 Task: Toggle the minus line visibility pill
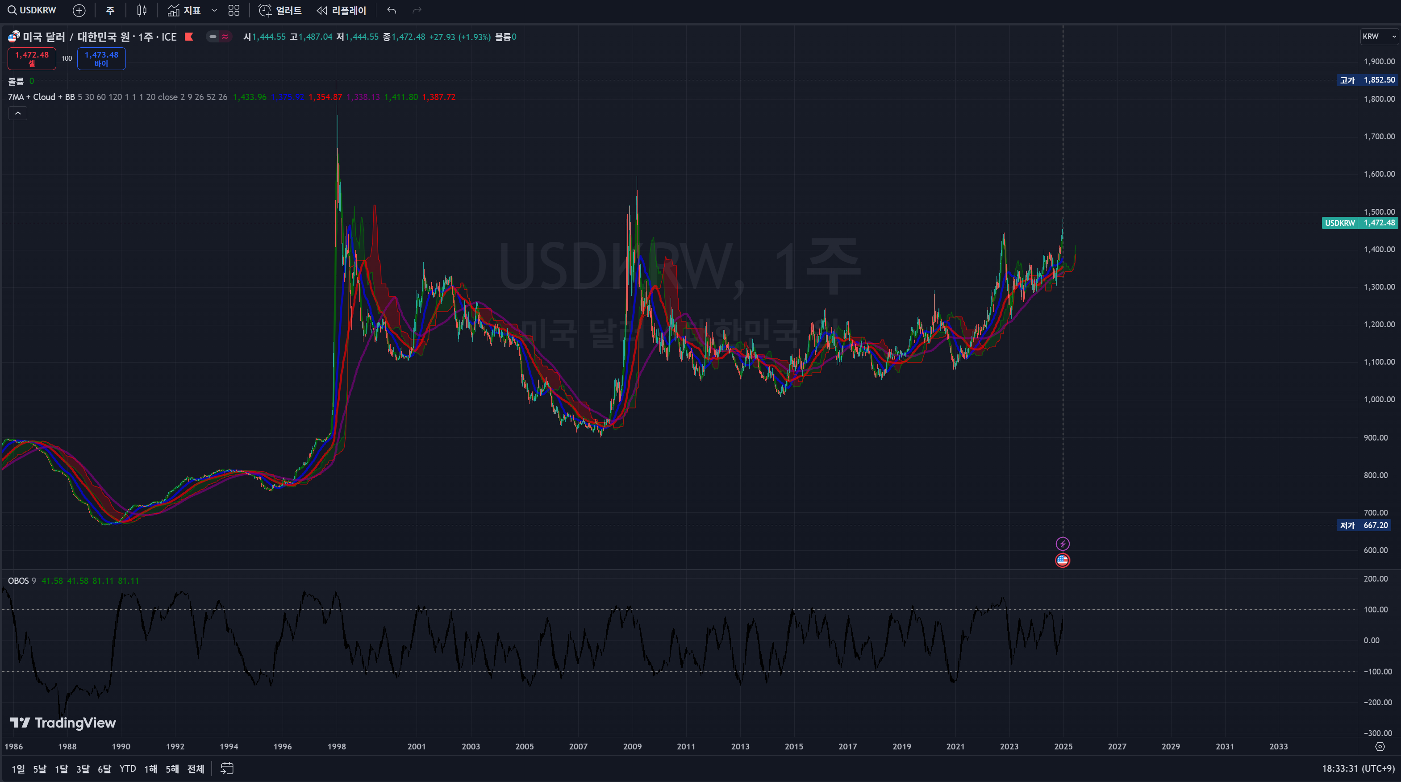(x=213, y=37)
